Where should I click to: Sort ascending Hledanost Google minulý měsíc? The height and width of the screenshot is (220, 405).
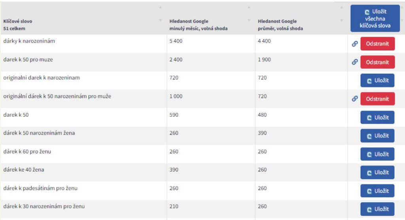point(249,7)
